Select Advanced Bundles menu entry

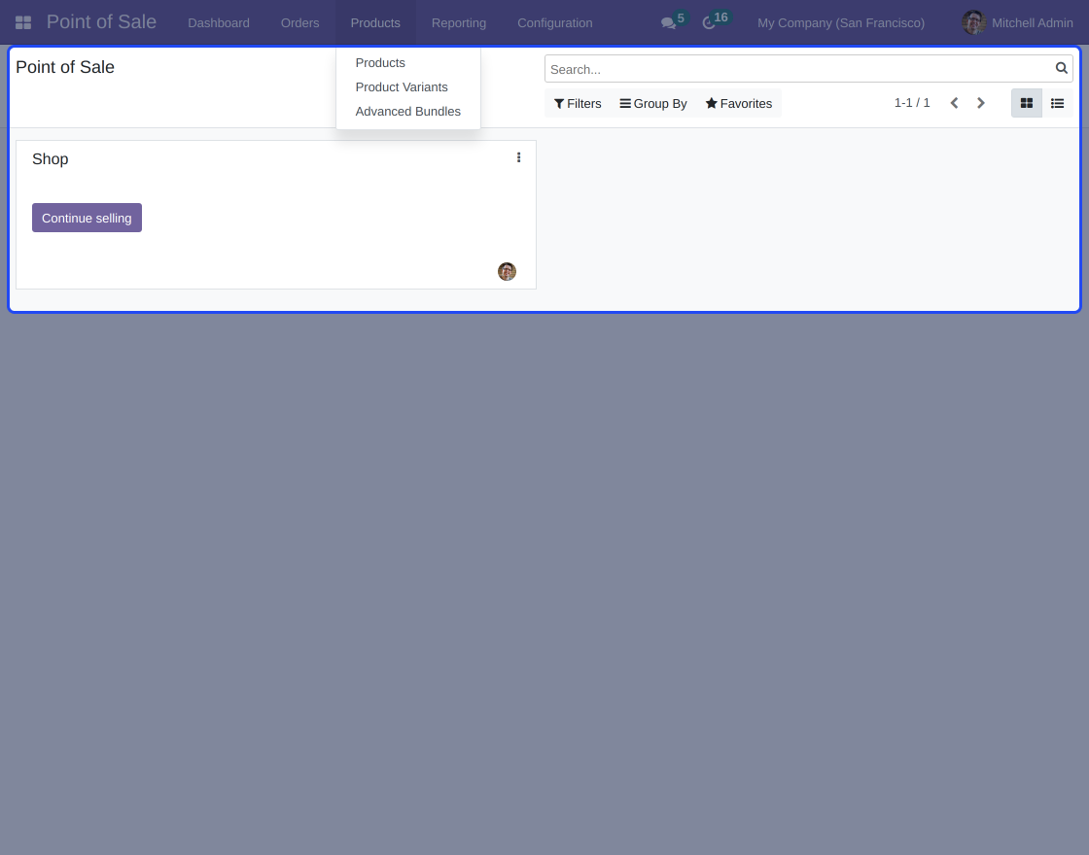coord(408,111)
